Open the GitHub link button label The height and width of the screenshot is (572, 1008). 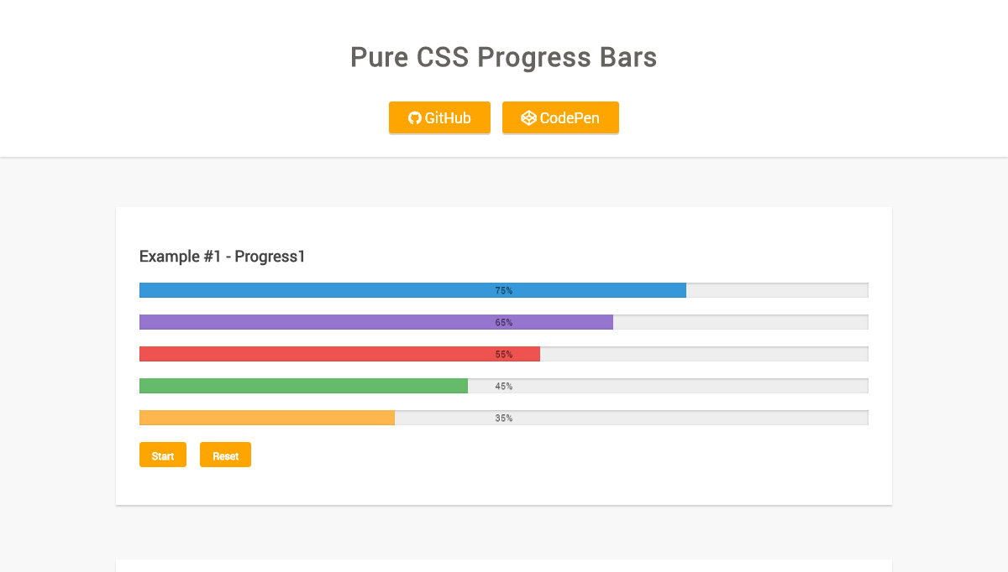pos(448,118)
